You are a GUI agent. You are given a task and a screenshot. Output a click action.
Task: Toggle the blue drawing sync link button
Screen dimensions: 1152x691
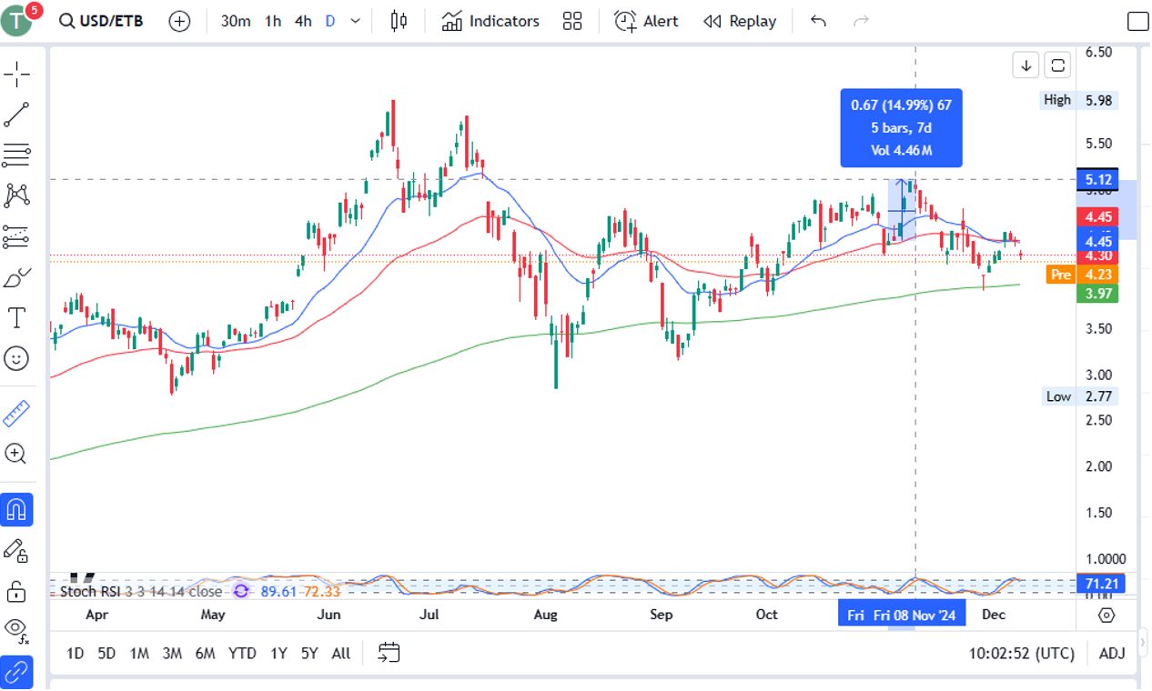[x=16, y=673]
